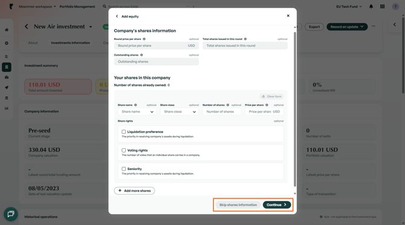Image resolution: width=405 pixels, height=225 pixels.
Task: Enable Voting rights checkbox
Action: click(124, 151)
